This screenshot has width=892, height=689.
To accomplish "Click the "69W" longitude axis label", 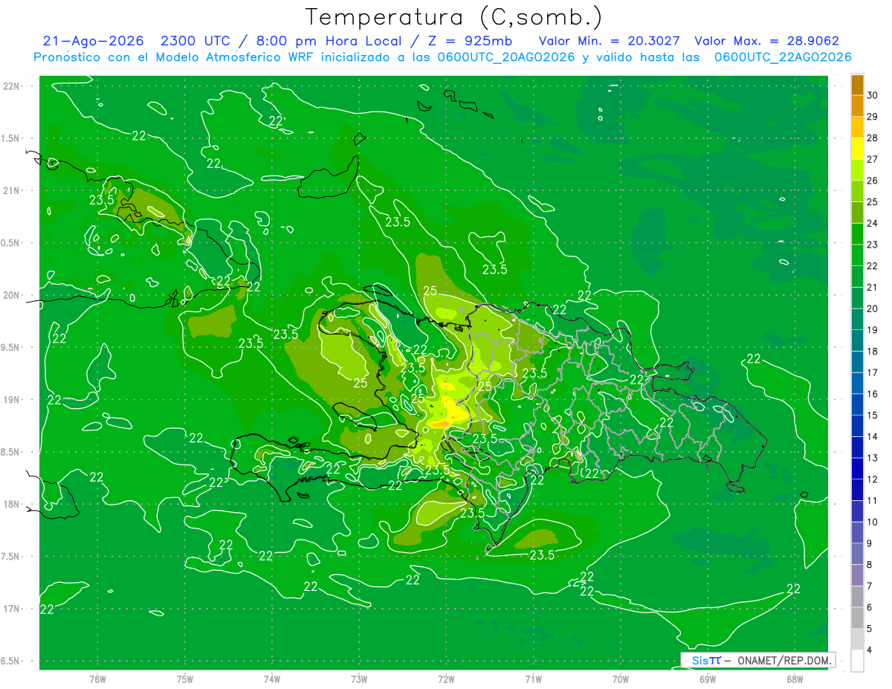I will pos(708,679).
